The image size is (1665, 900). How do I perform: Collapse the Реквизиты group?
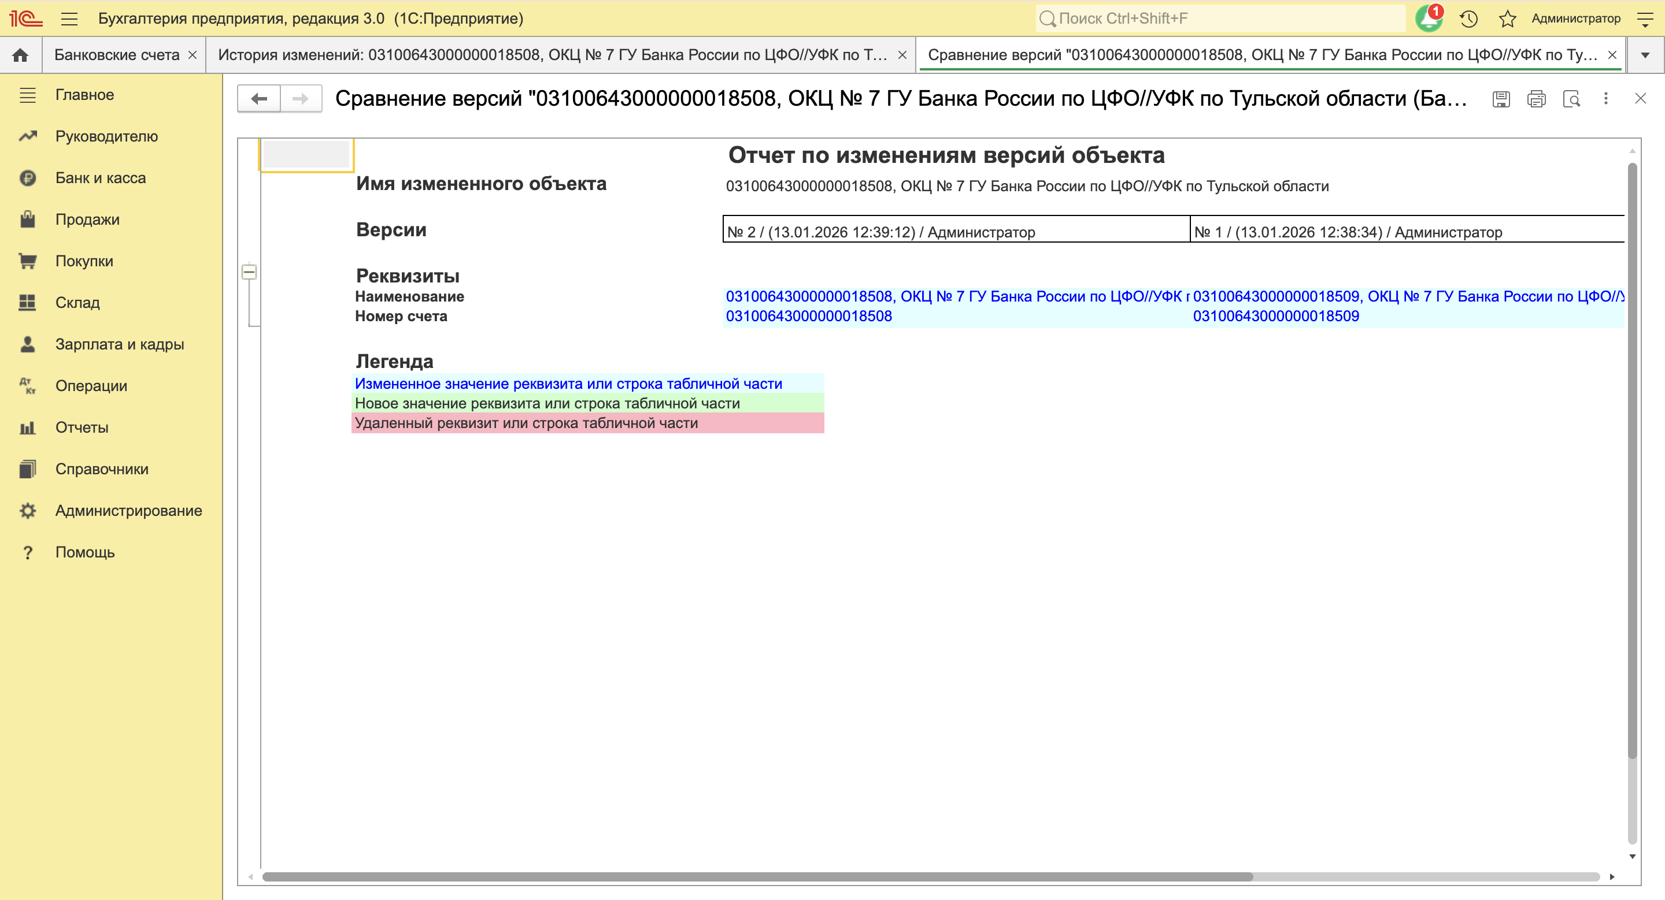pyautogui.click(x=249, y=272)
